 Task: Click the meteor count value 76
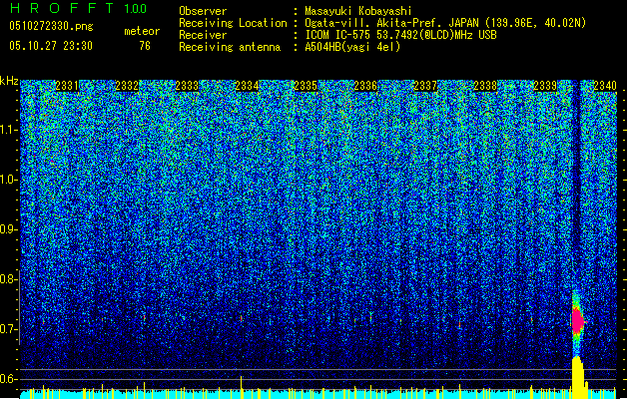pos(145,46)
